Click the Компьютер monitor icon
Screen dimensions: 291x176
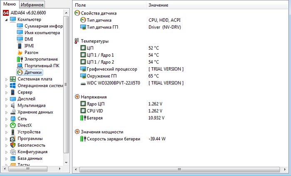tap(13, 20)
